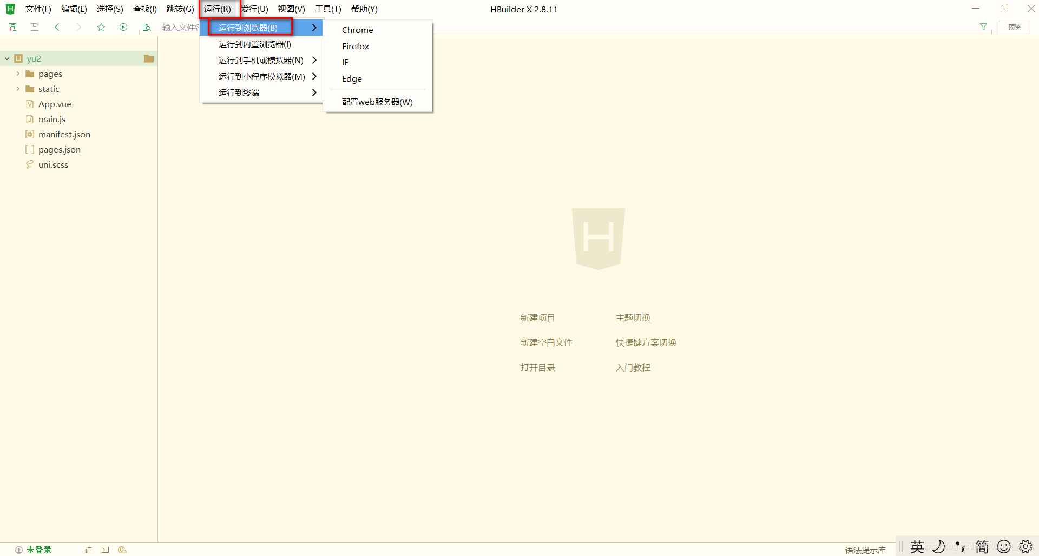Click the 预览 button at top right
1039x556 pixels.
coord(1014,27)
